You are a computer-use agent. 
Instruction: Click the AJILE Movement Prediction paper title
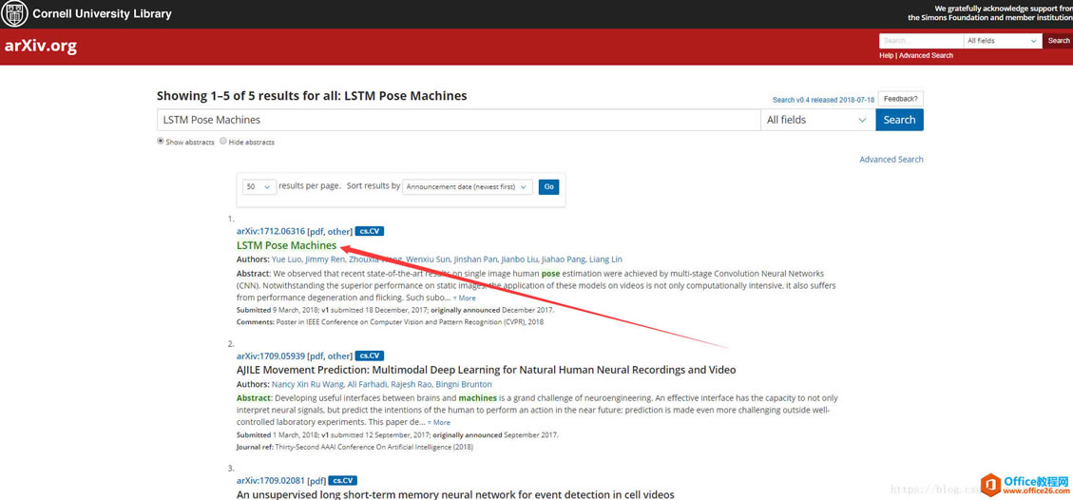tap(487, 370)
